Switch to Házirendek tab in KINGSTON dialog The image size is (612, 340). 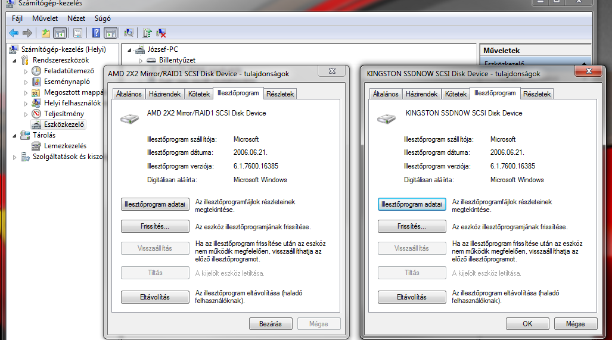pos(421,94)
